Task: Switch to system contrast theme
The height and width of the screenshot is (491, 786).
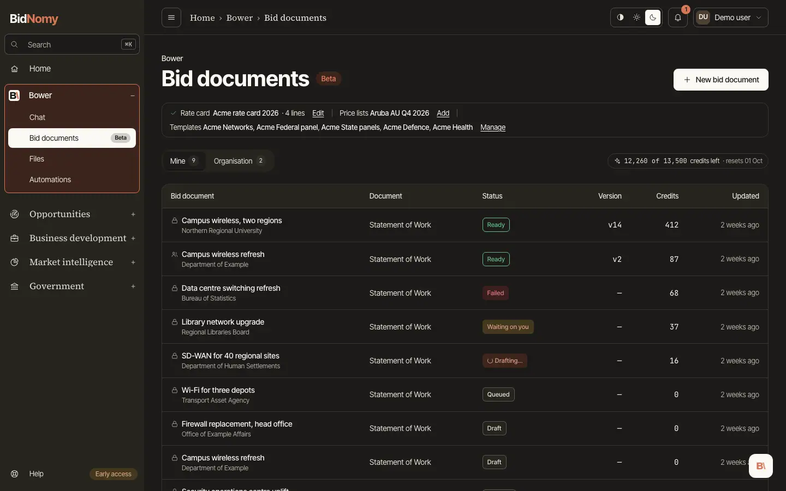Action: point(620,17)
